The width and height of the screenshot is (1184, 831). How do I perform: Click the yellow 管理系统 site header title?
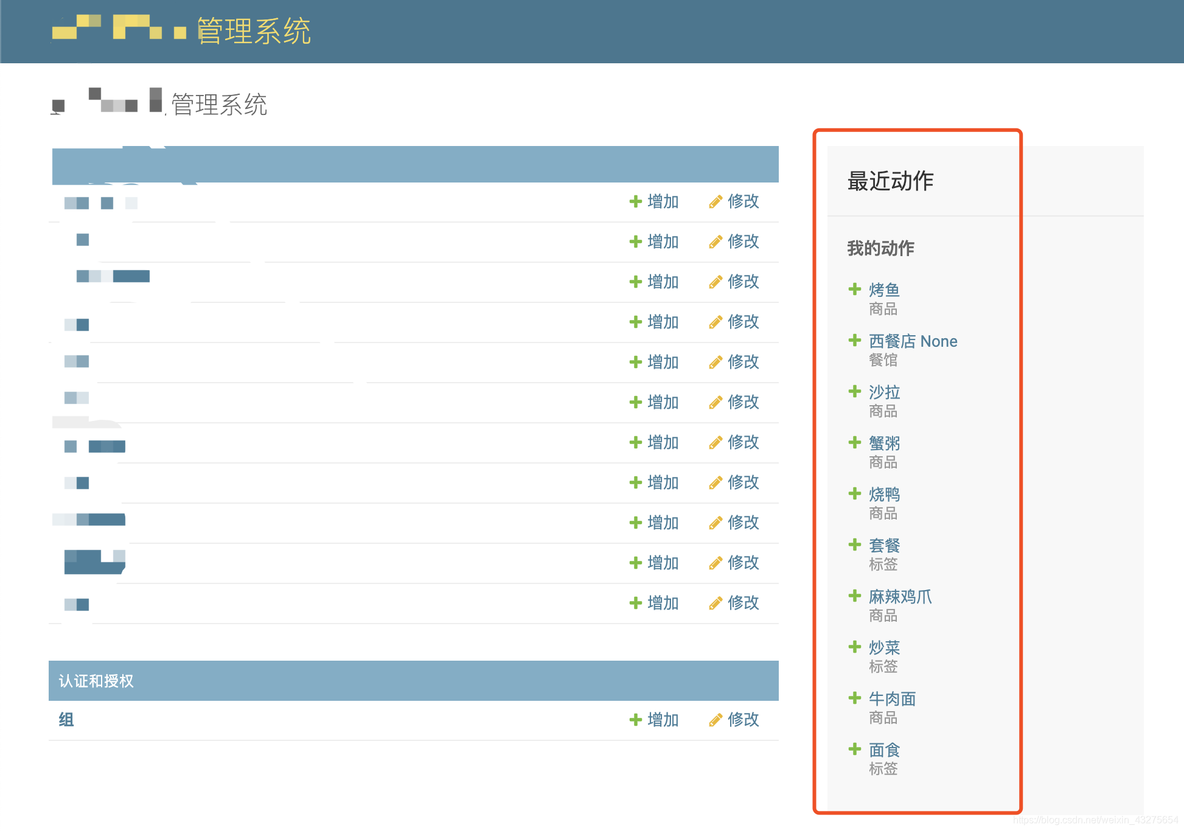253,31
